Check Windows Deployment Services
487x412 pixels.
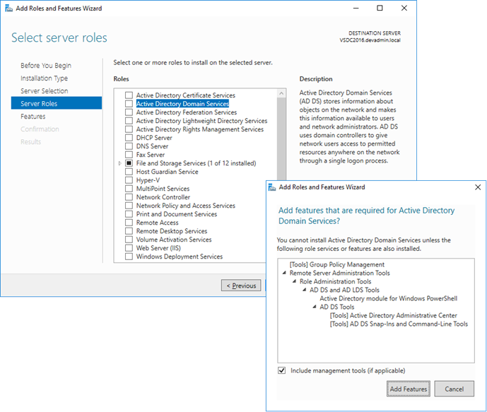point(129,257)
